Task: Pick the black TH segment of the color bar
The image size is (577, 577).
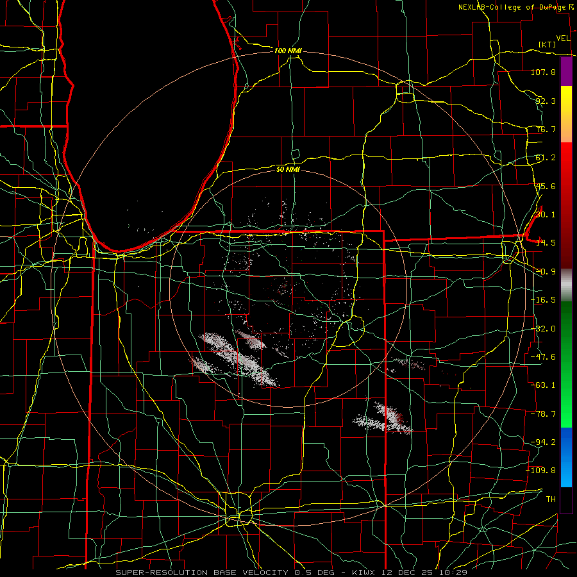Action: coord(566,499)
